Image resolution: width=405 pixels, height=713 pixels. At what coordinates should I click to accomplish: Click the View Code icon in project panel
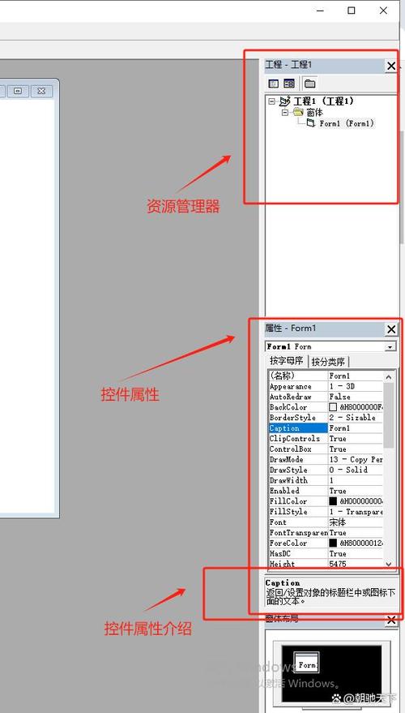pyautogui.click(x=273, y=84)
